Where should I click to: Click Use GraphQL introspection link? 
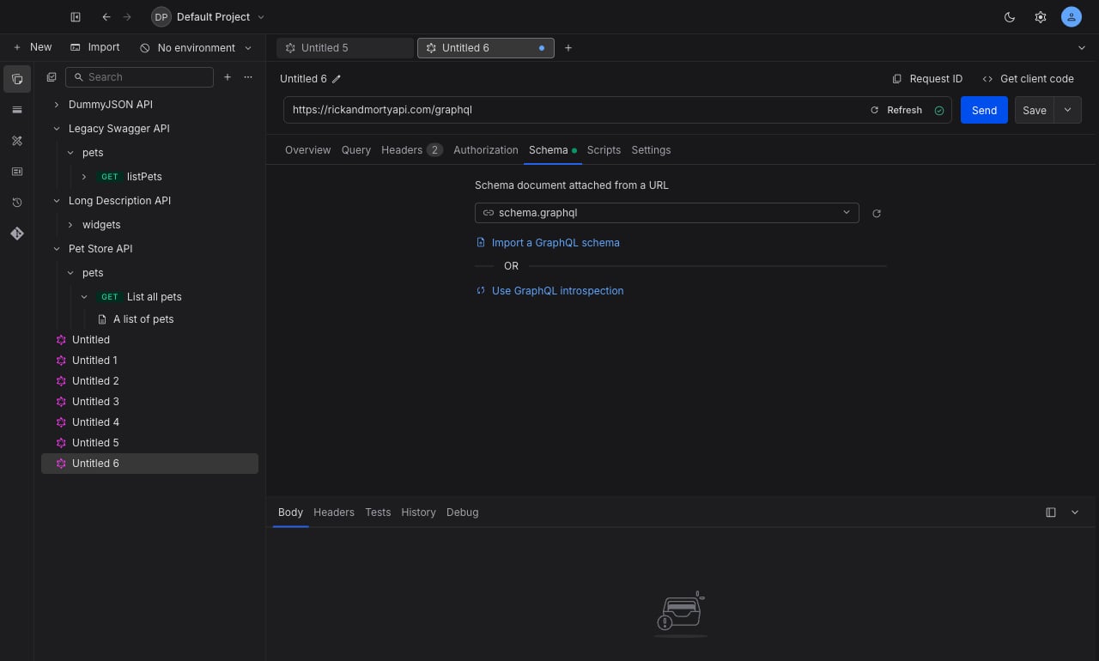tap(549, 291)
